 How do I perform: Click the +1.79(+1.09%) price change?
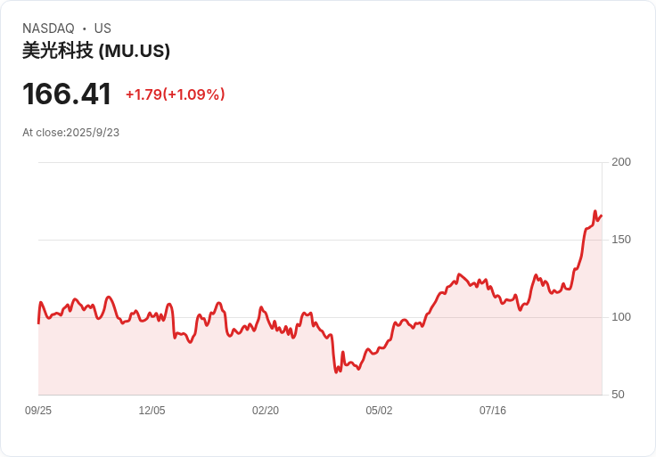[175, 94]
